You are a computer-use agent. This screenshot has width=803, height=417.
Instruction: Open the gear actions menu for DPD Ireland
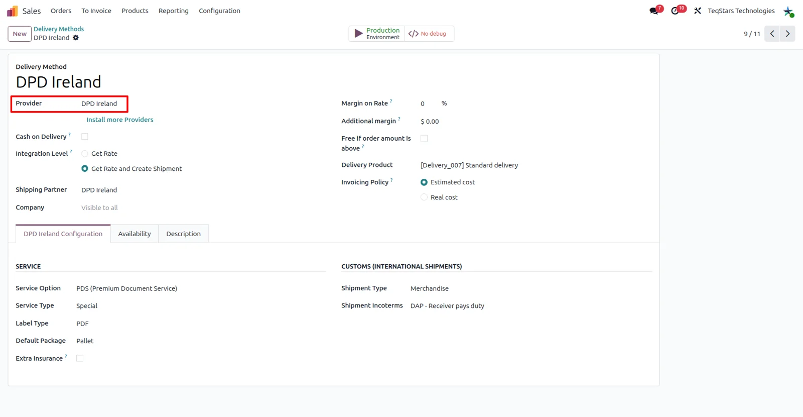pyautogui.click(x=76, y=38)
